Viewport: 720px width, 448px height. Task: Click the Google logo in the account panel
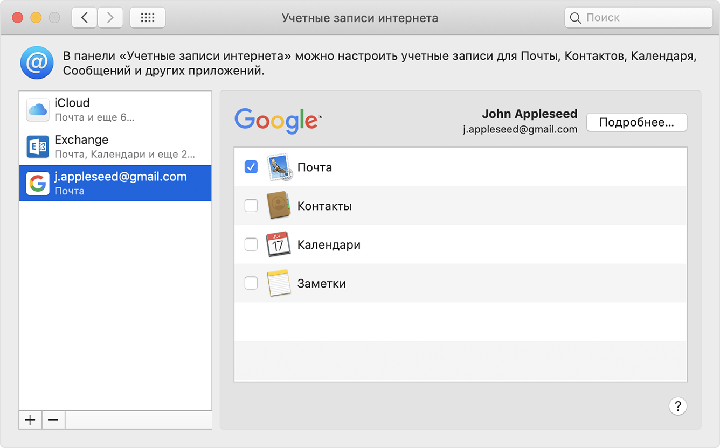[x=278, y=121]
